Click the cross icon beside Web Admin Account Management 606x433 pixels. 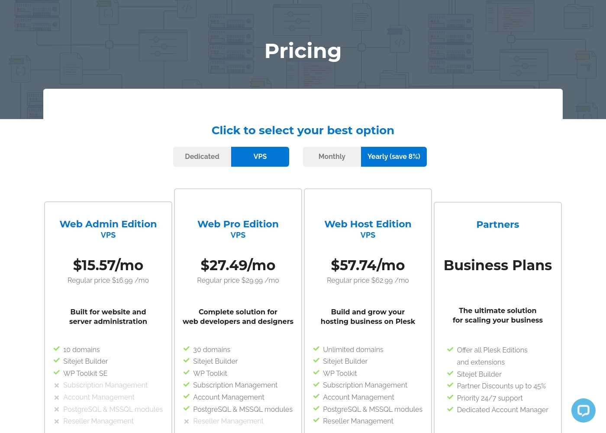click(57, 397)
